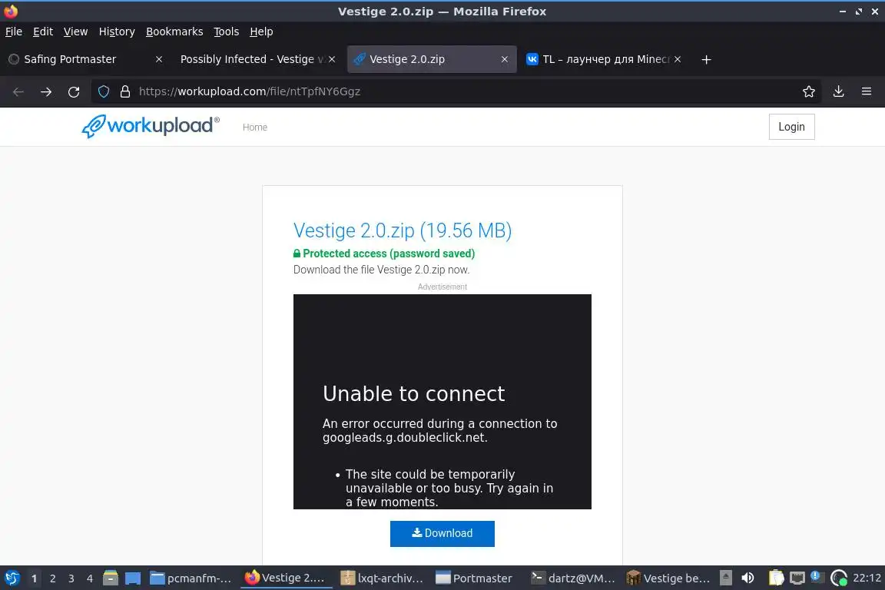
Task: Open a new tab with plus button
Action: (x=706, y=59)
